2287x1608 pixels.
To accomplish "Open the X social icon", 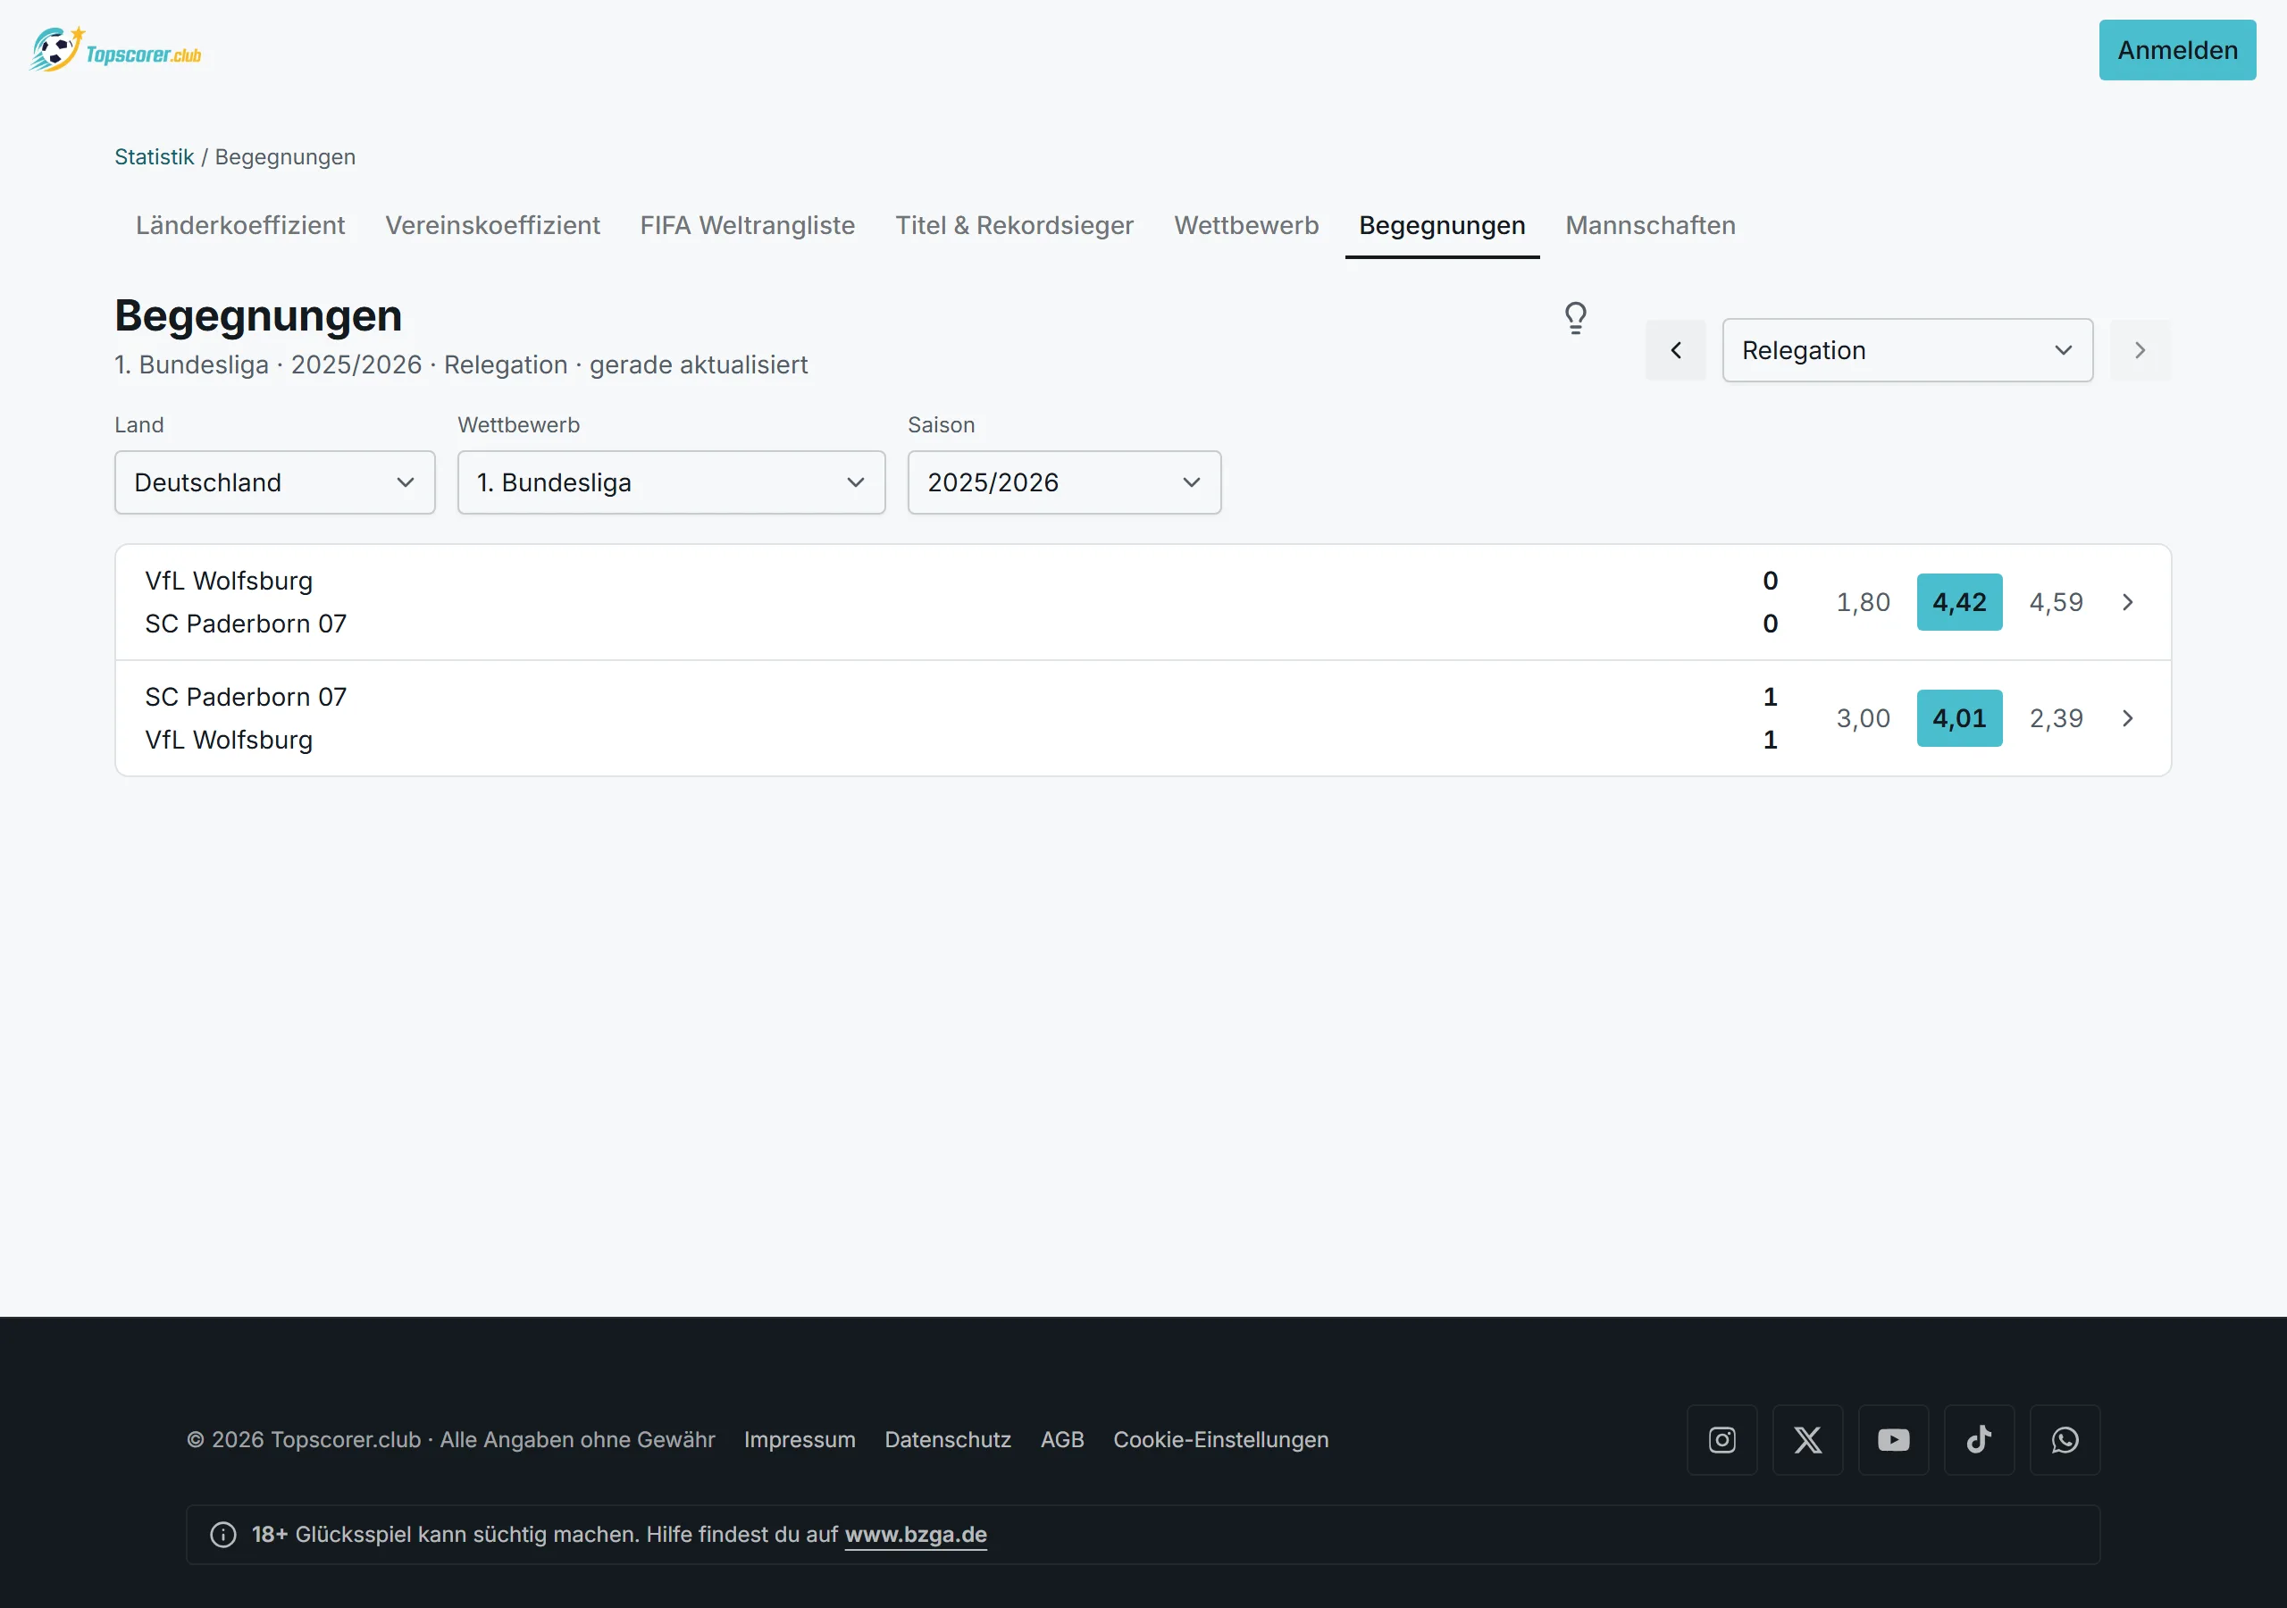I will (x=1807, y=1440).
